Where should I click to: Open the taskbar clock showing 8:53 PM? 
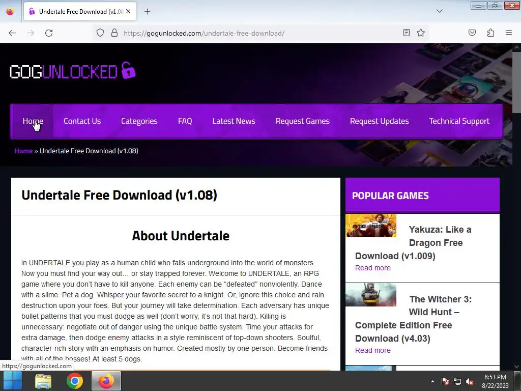pos(495,381)
